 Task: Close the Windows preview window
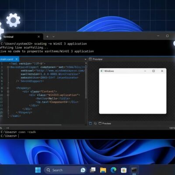(162, 71)
